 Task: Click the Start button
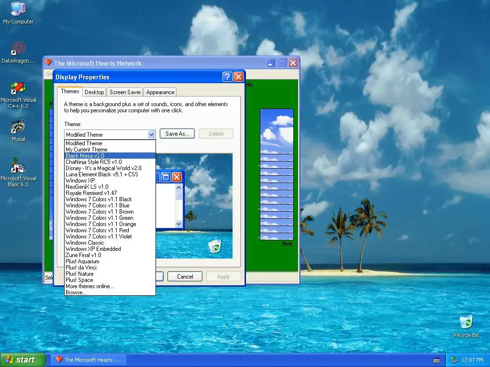(22, 360)
